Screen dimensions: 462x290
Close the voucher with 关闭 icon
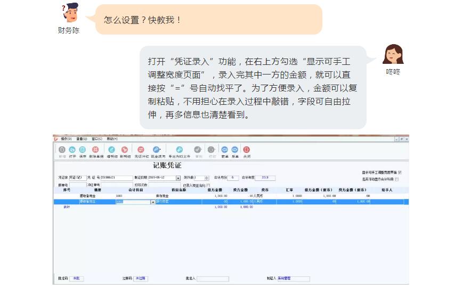pos(247,151)
